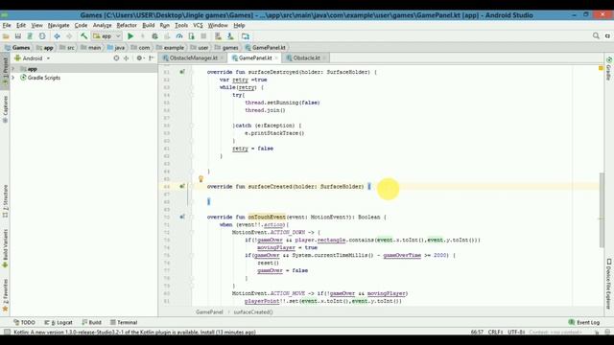Click the Forward navigation arrow icon
Screen dimensions: 614x345
69,36
